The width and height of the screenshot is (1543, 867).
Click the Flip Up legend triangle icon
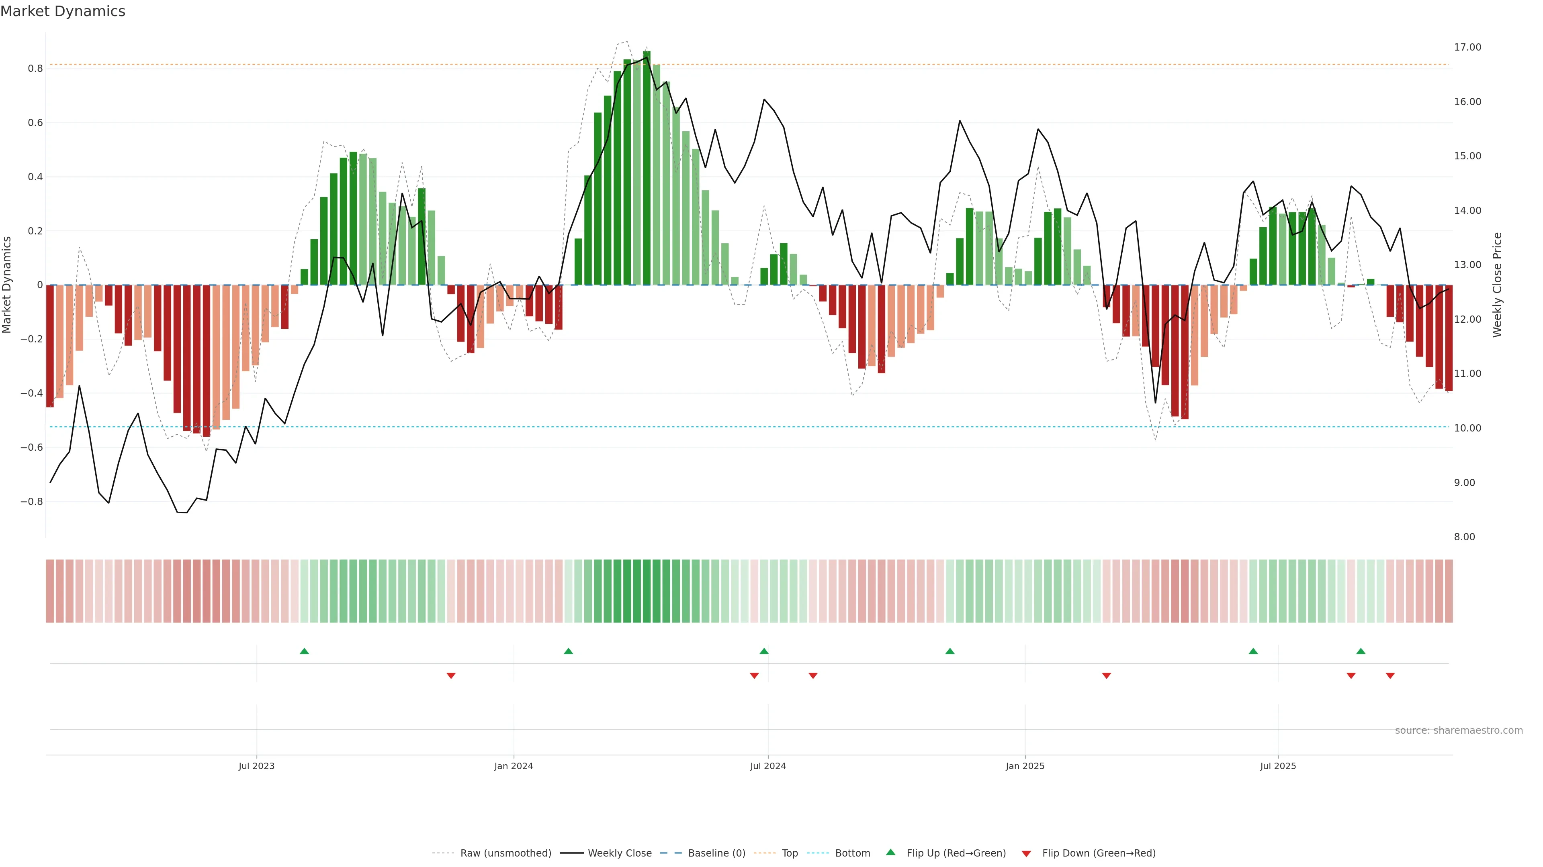coord(891,852)
